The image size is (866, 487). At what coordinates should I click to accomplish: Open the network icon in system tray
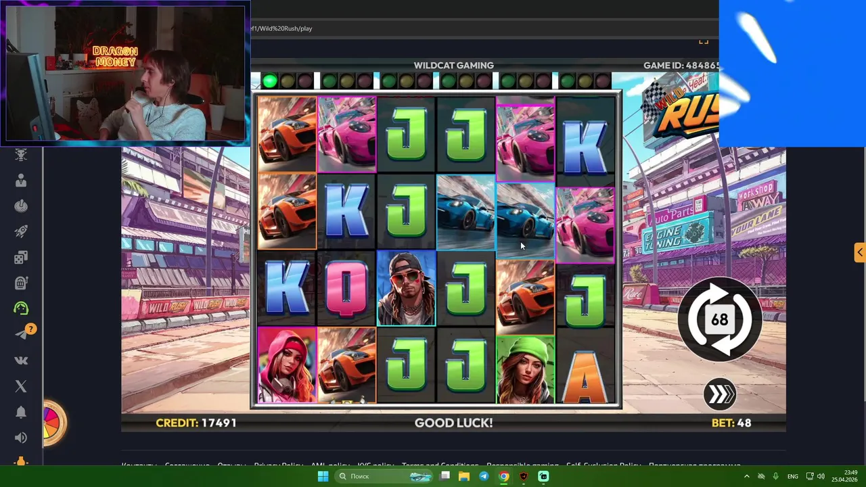click(x=810, y=476)
